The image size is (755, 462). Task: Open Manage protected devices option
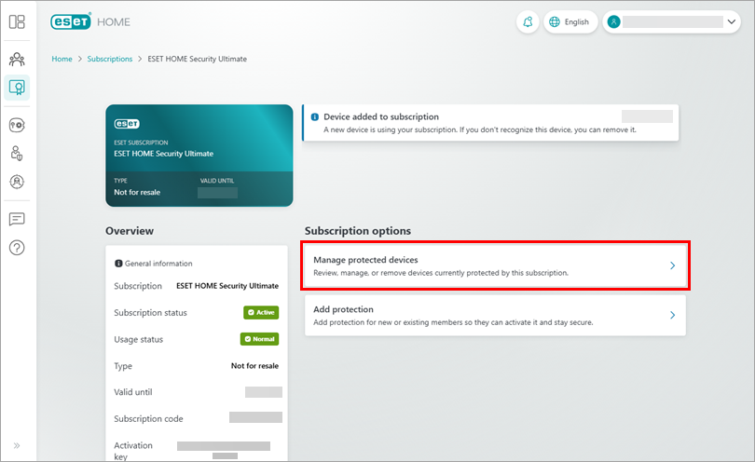click(496, 265)
